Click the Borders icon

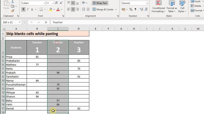tap(41, 9)
